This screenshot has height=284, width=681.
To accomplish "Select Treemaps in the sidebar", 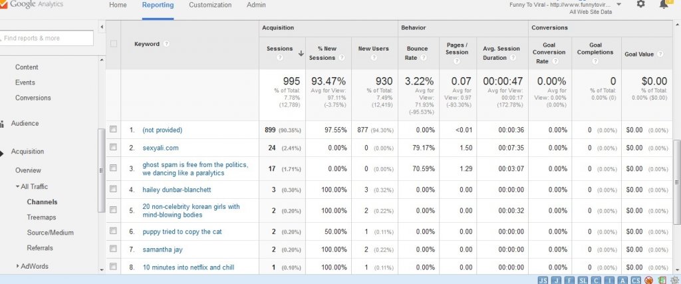I will pos(41,217).
